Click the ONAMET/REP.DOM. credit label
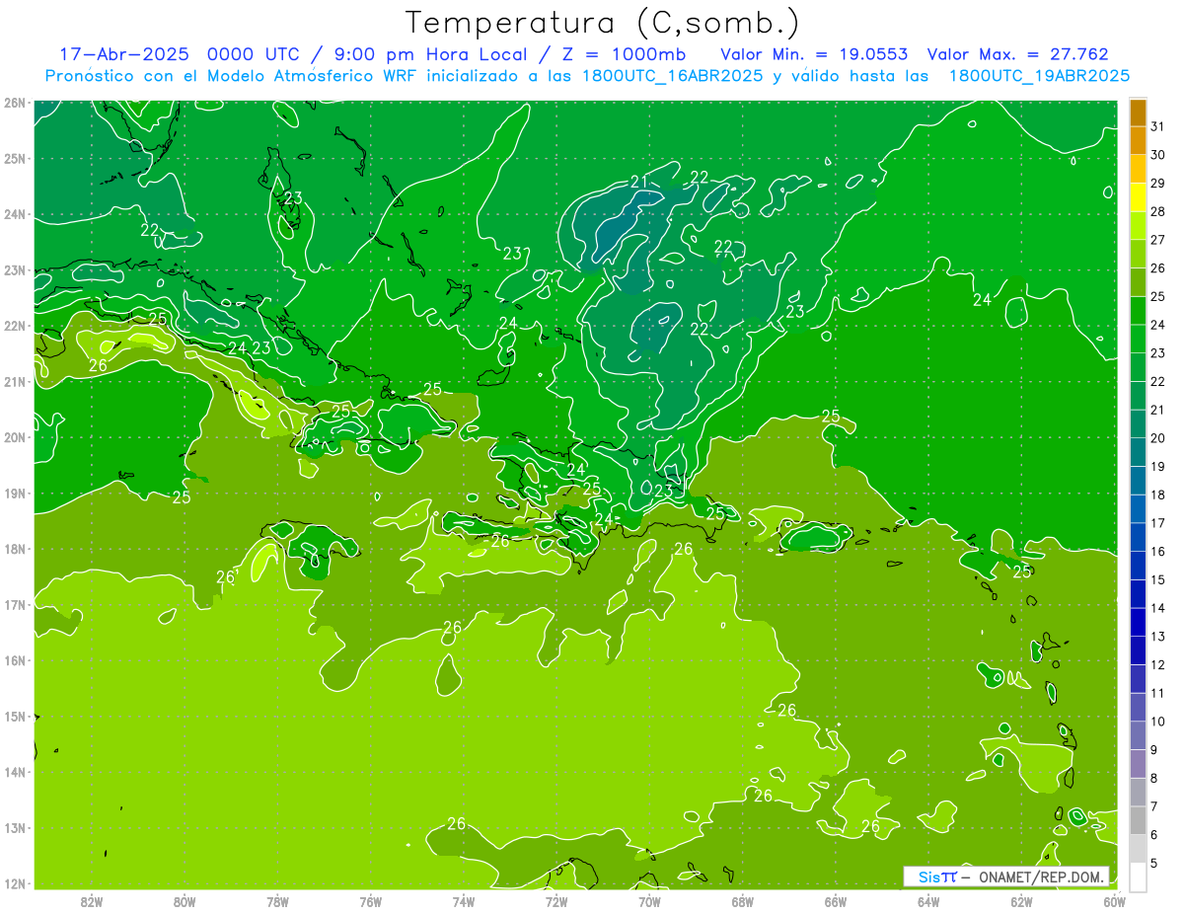1184x915 pixels. pyautogui.click(x=1042, y=877)
